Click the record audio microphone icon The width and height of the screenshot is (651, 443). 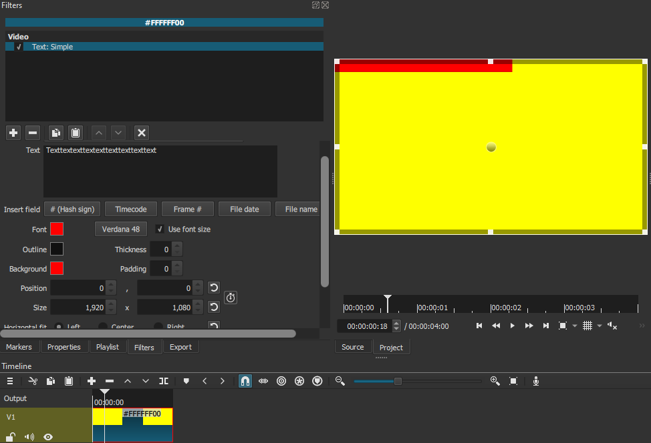(535, 381)
